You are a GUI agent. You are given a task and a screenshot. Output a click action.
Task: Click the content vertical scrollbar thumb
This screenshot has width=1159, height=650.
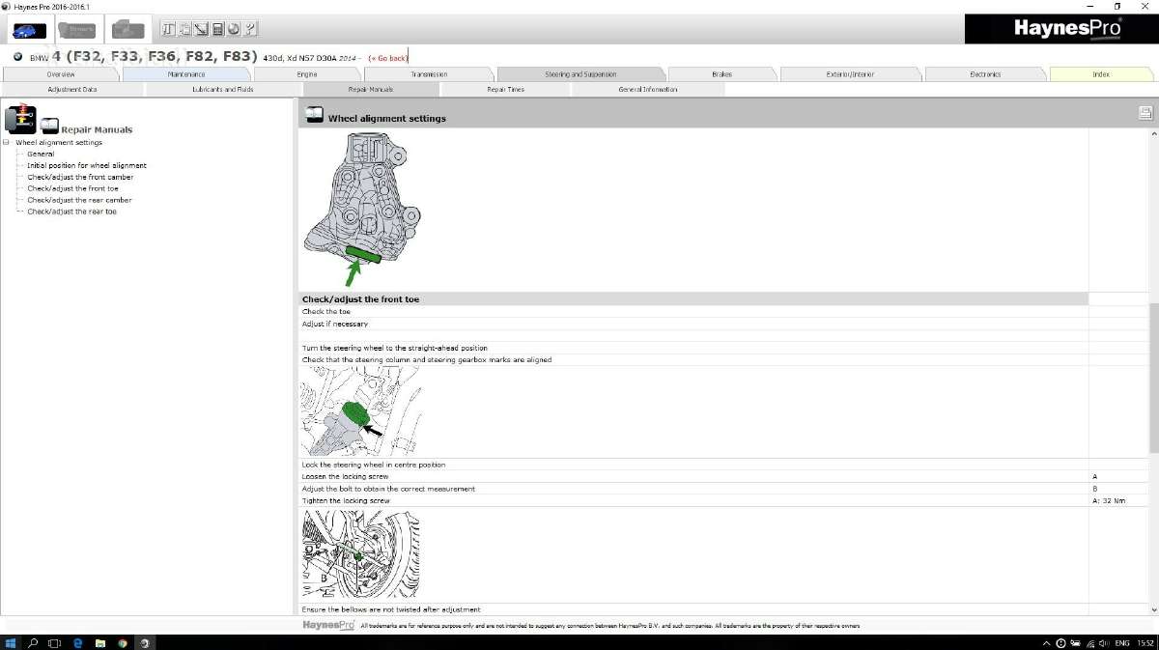point(1153,378)
